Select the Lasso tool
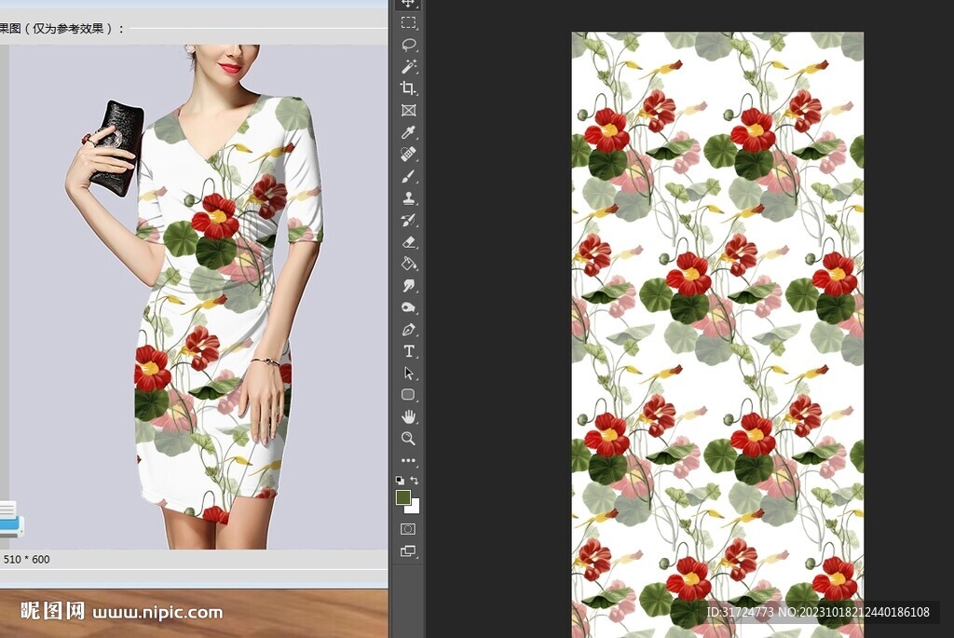 pos(408,45)
